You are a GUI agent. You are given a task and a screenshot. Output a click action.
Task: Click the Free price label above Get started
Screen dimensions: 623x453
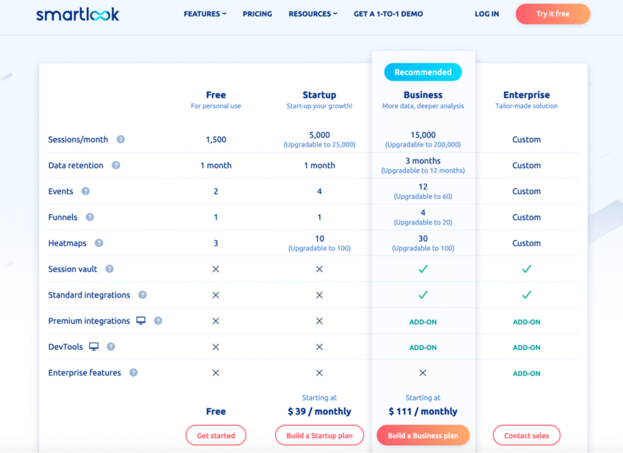point(216,411)
